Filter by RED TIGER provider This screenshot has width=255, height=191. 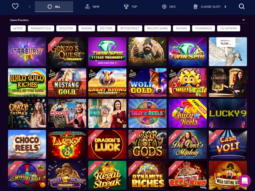click(106, 28)
